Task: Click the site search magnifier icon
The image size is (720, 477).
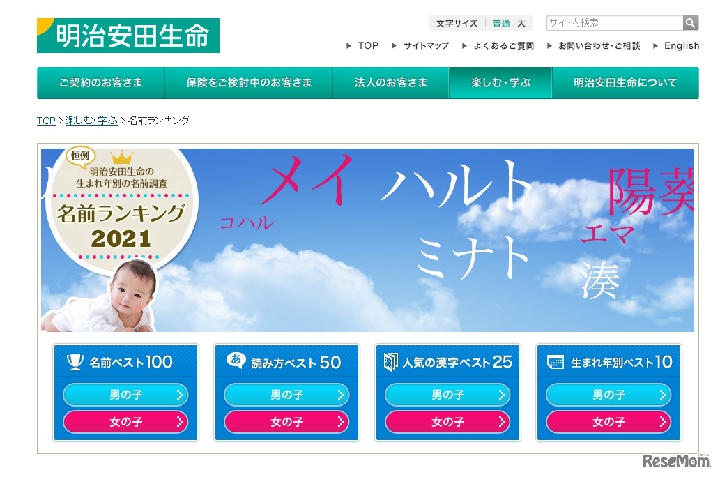Action: (690, 22)
